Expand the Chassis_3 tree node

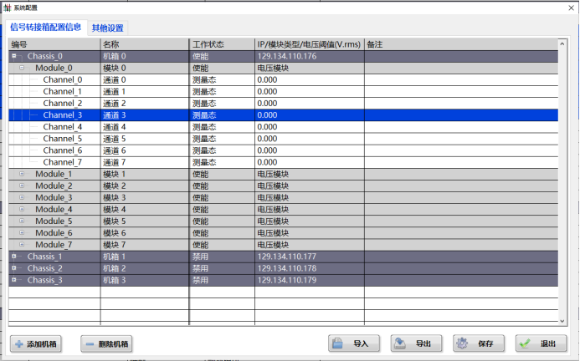pyautogui.click(x=13, y=280)
